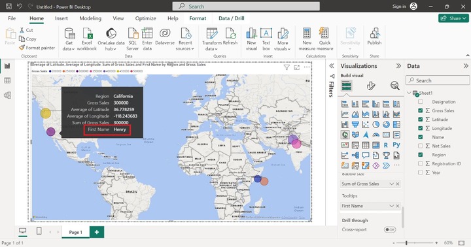Image resolution: width=471 pixels, height=247 pixels.
Task: Switch to Model view in left sidebar
Action: click(x=7, y=95)
